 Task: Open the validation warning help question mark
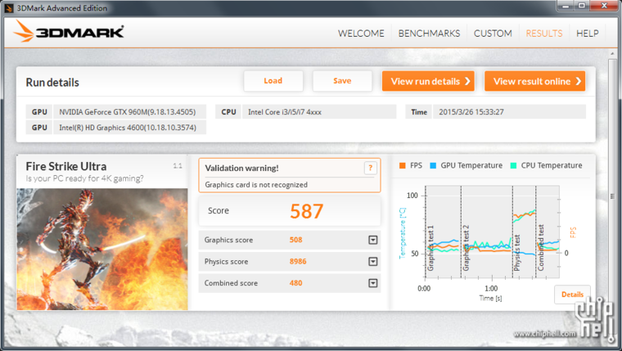pyautogui.click(x=370, y=169)
